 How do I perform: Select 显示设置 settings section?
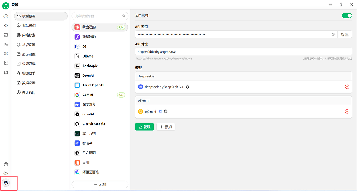coord(41,54)
